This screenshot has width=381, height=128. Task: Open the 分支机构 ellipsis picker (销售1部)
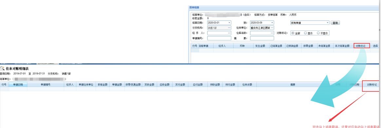coord(229,28)
